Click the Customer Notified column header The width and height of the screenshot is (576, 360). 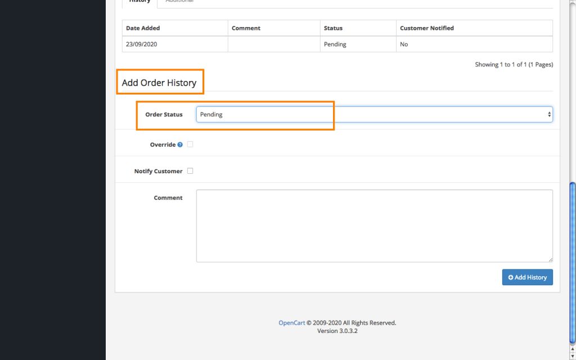coord(426,28)
